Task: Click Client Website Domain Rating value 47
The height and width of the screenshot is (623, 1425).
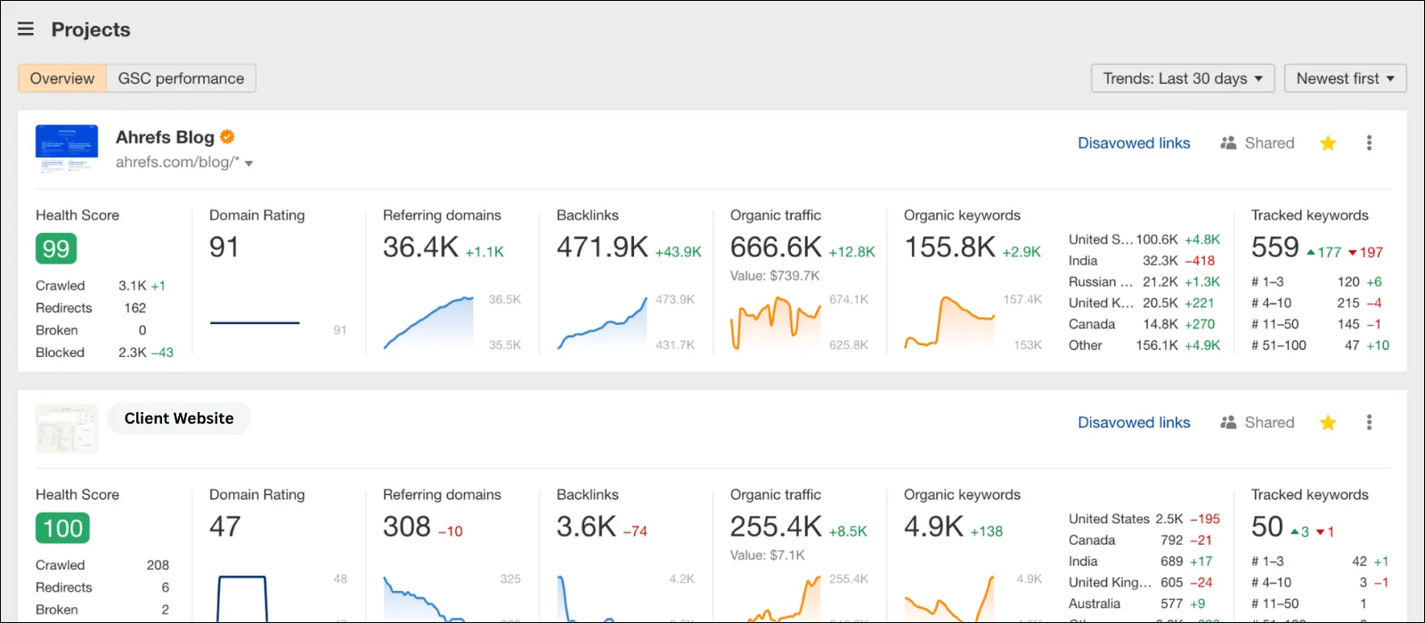Action: (x=225, y=526)
